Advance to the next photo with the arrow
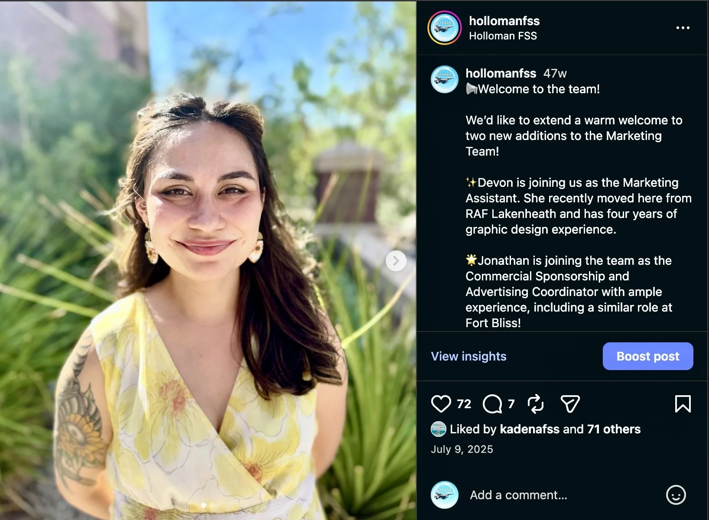709x520 pixels. click(x=396, y=261)
